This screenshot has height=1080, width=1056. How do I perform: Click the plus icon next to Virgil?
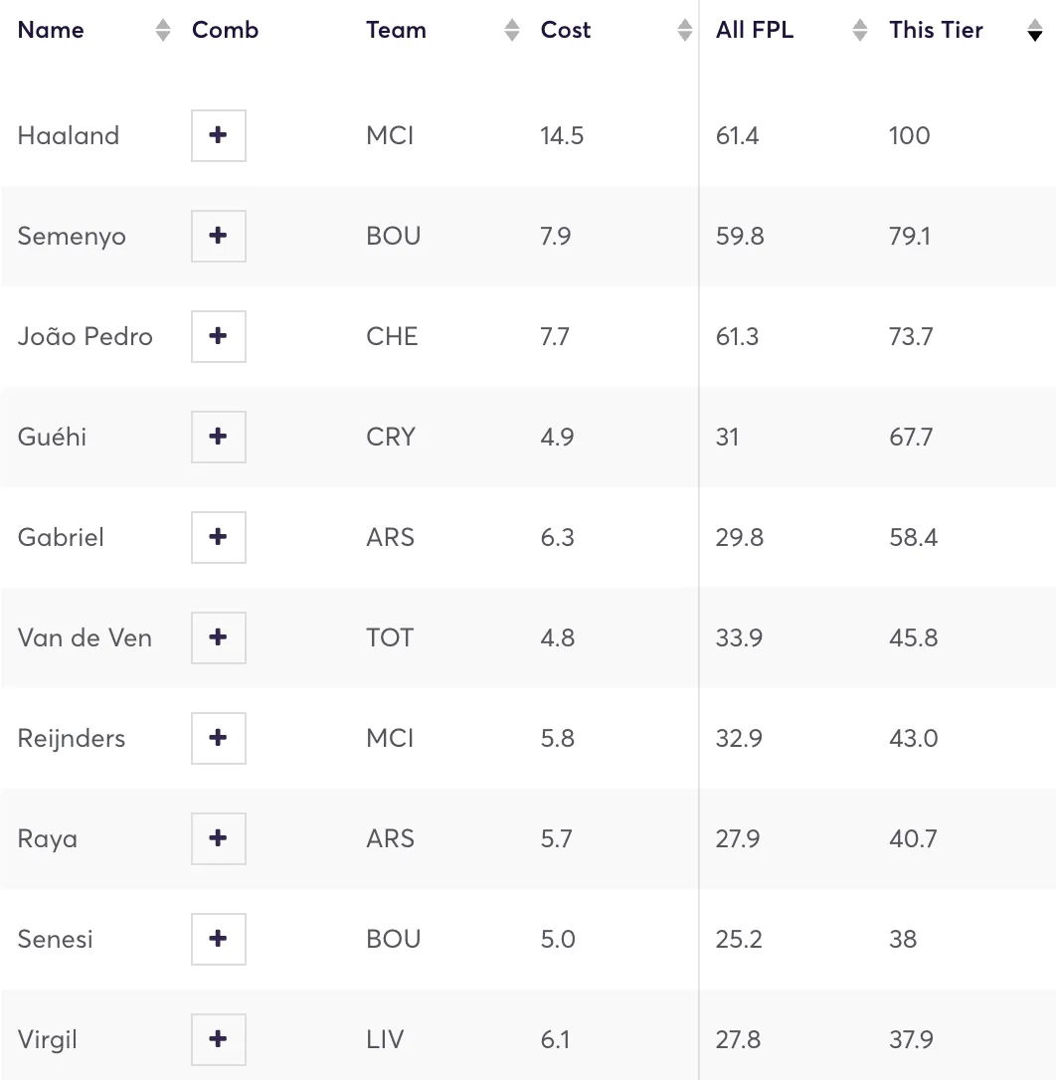click(x=219, y=1039)
